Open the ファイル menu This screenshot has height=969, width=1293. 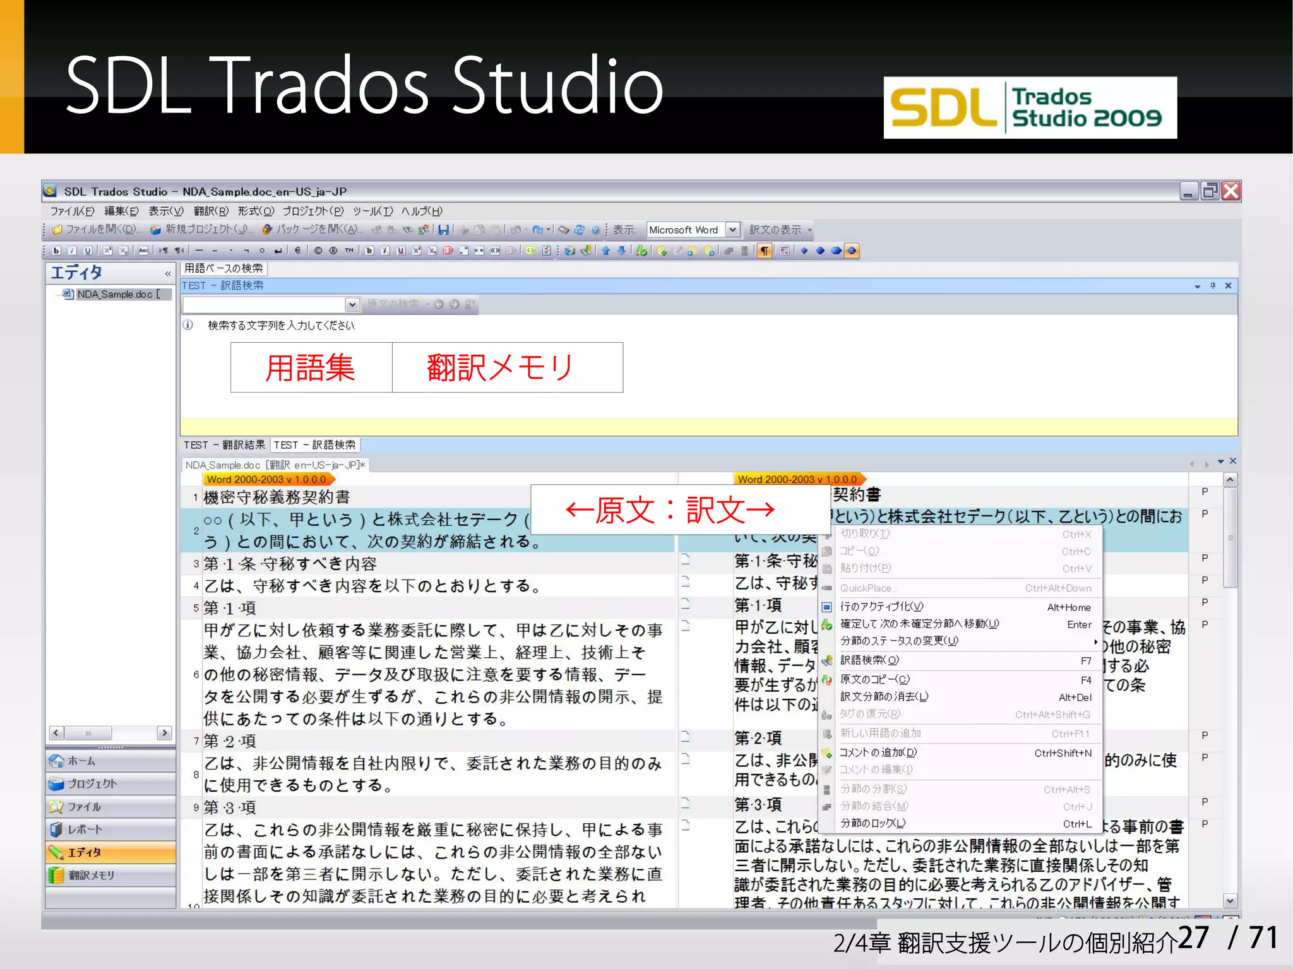(x=73, y=211)
